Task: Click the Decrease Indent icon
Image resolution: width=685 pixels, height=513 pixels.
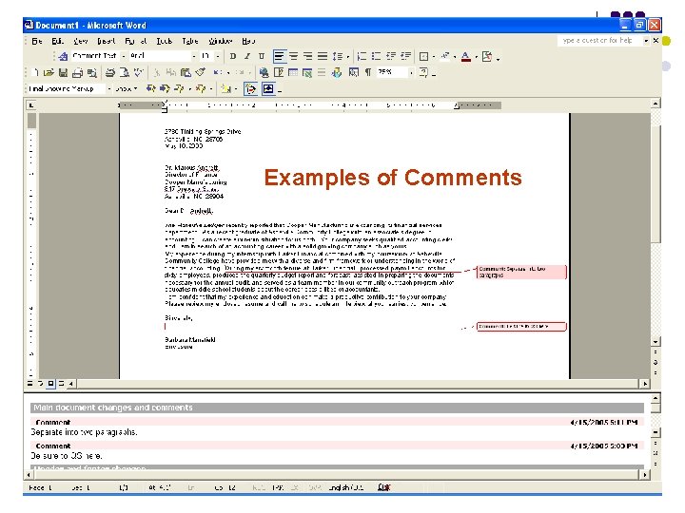Action: tap(391, 56)
